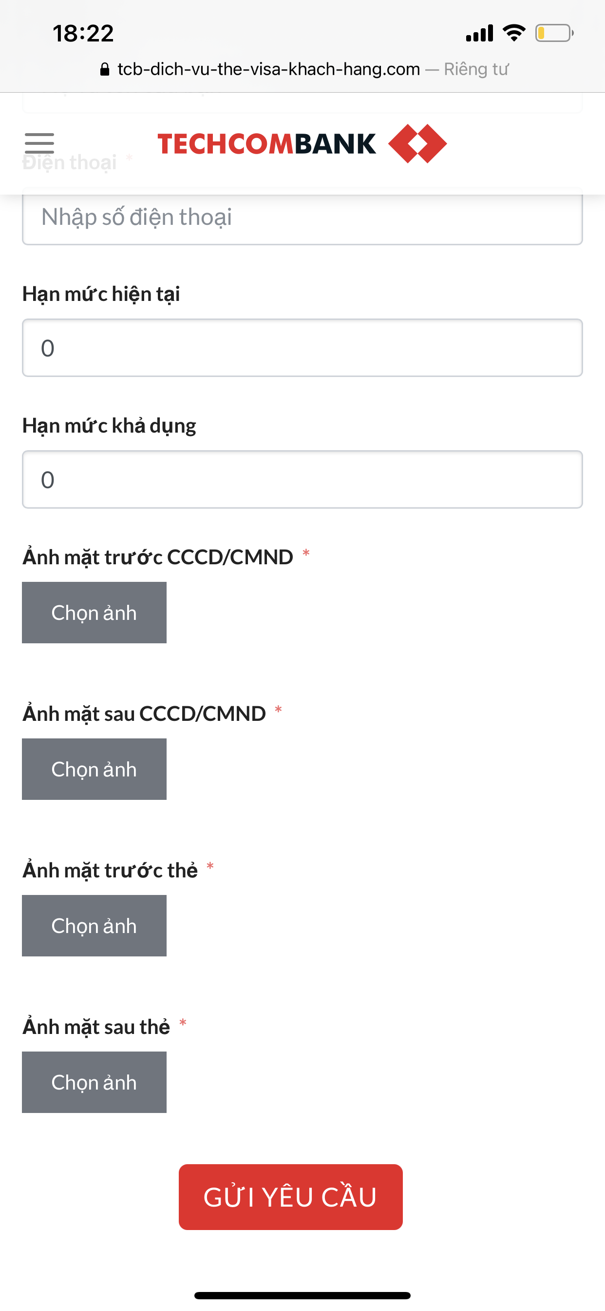Select the Hạn mức hiện tại field
The width and height of the screenshot is (605, 1311).
point(302,347)
